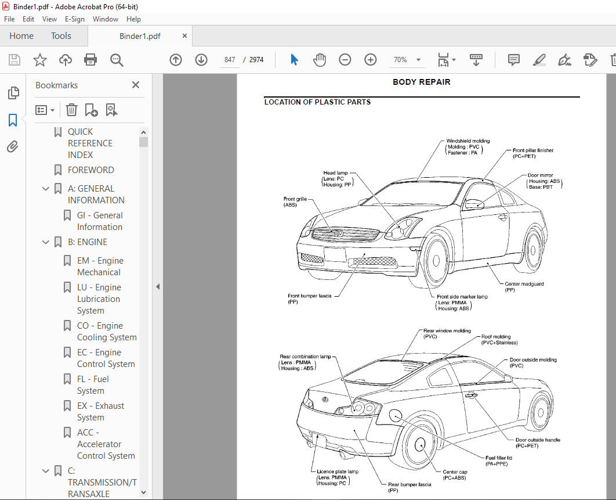
Task: Open page display options dropdown arrow
Action: (454, 60)
